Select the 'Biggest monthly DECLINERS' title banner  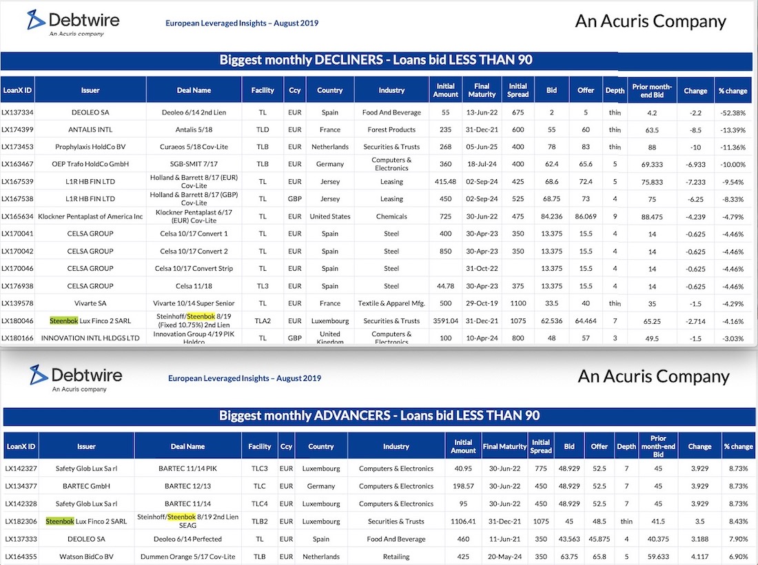click(x=376, y=60)
